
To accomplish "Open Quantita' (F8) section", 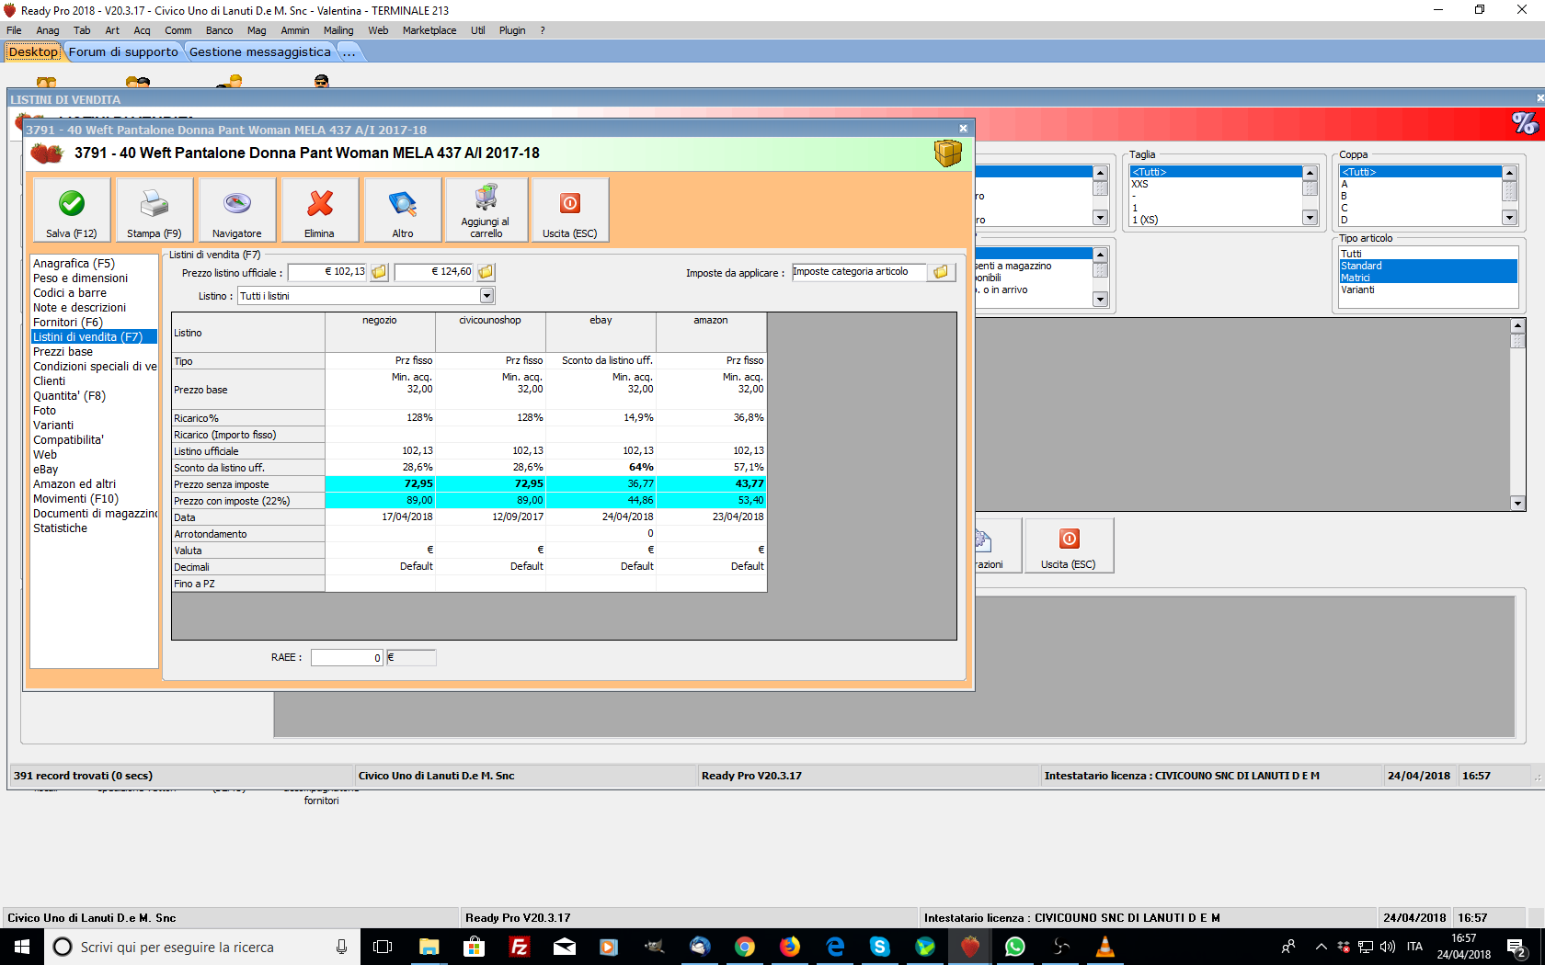I will pos(69,396).
